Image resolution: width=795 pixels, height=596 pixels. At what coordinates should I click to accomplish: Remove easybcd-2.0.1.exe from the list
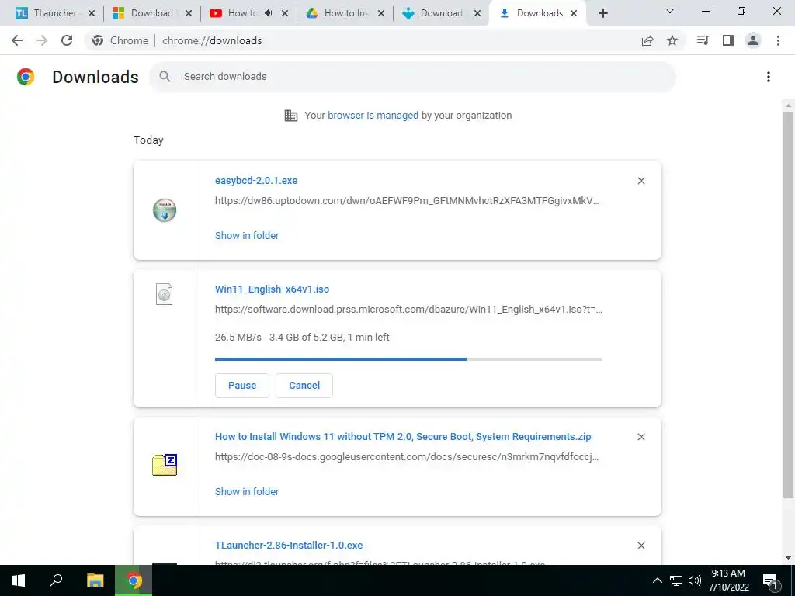pos(641,181)
